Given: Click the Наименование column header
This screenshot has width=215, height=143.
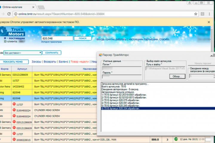Looking at the screenshot, I should point(90,69).
